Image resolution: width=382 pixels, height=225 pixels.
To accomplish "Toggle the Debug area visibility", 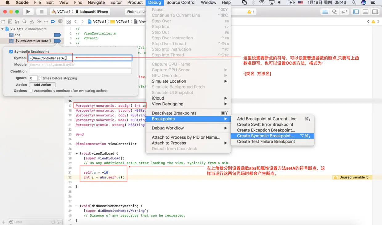I will (366, 12).
